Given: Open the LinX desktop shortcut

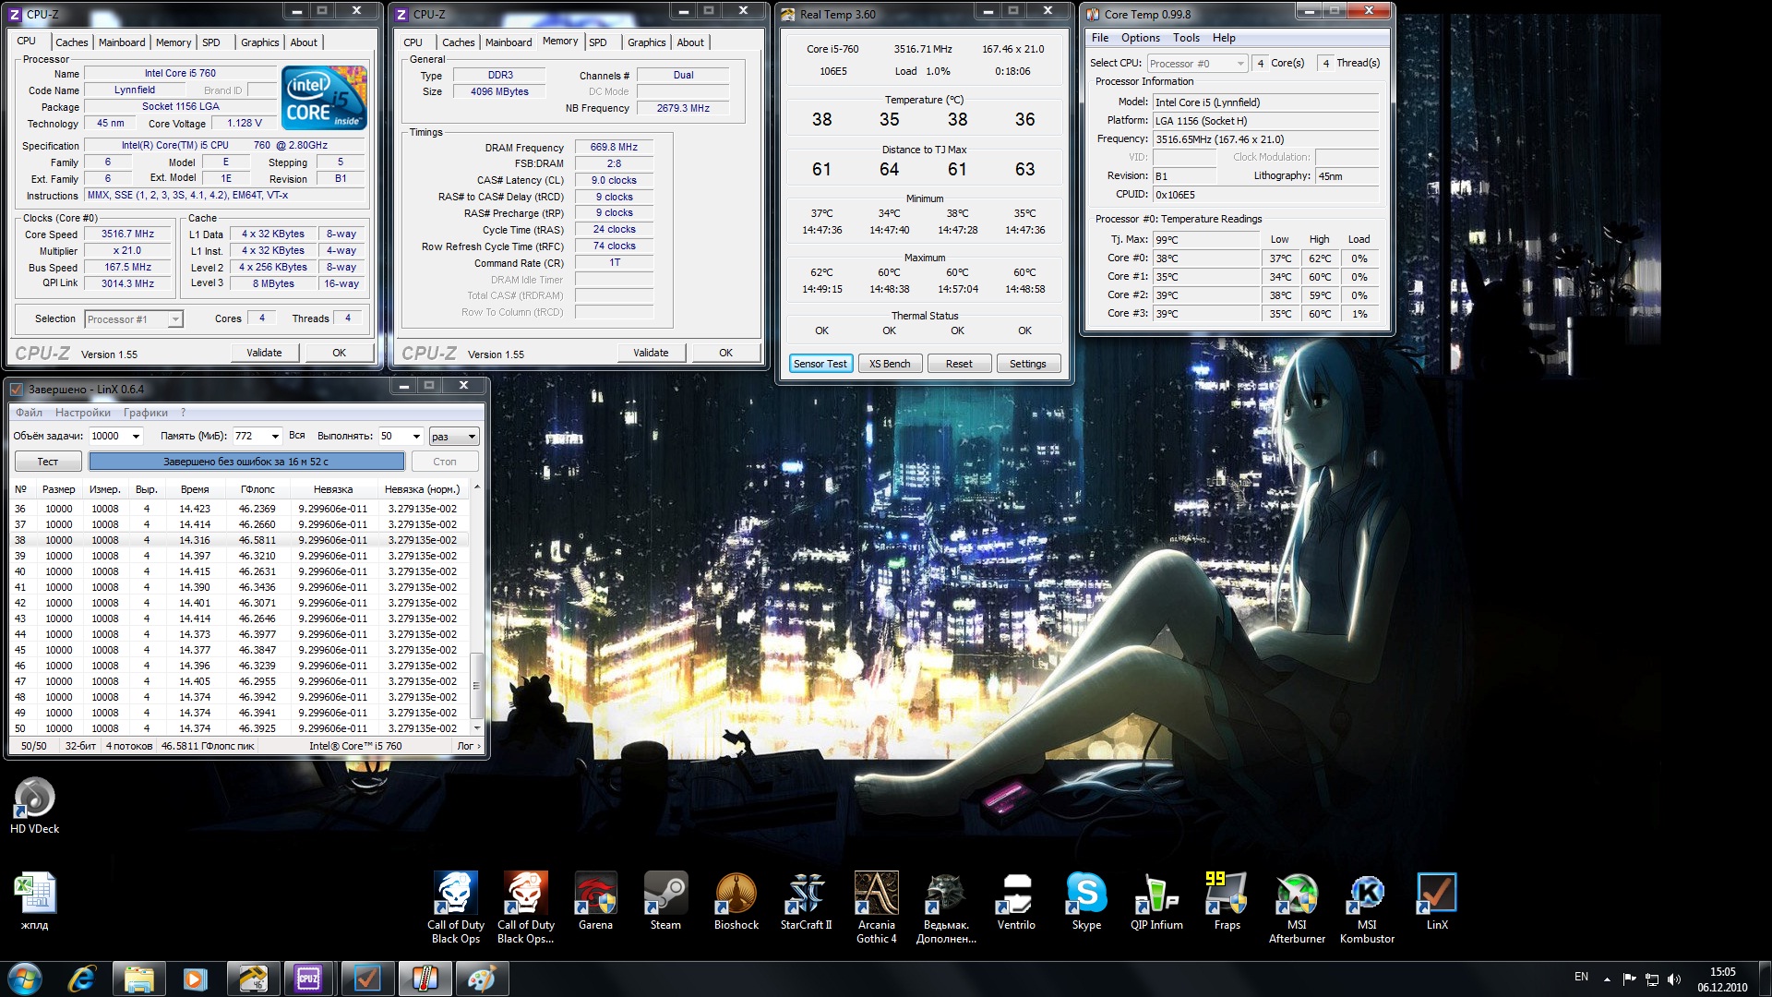Looking at the screenshot, I should (x=1437, y=901).
